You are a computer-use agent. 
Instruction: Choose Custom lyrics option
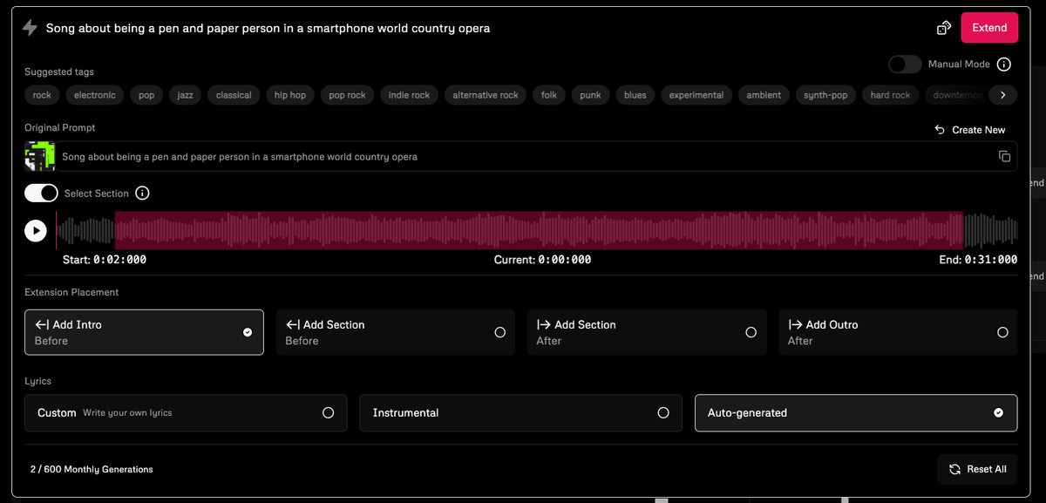click(x=186, y=412)
